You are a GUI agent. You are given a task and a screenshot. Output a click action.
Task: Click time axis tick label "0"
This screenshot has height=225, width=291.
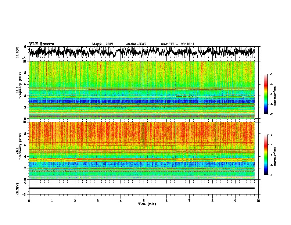coord(29,201)
